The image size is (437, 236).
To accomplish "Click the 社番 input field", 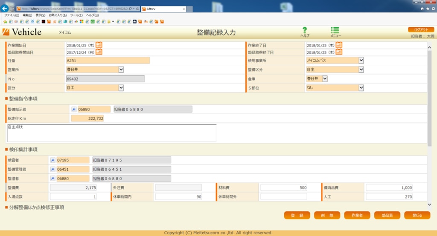I will tap(108, 60).
